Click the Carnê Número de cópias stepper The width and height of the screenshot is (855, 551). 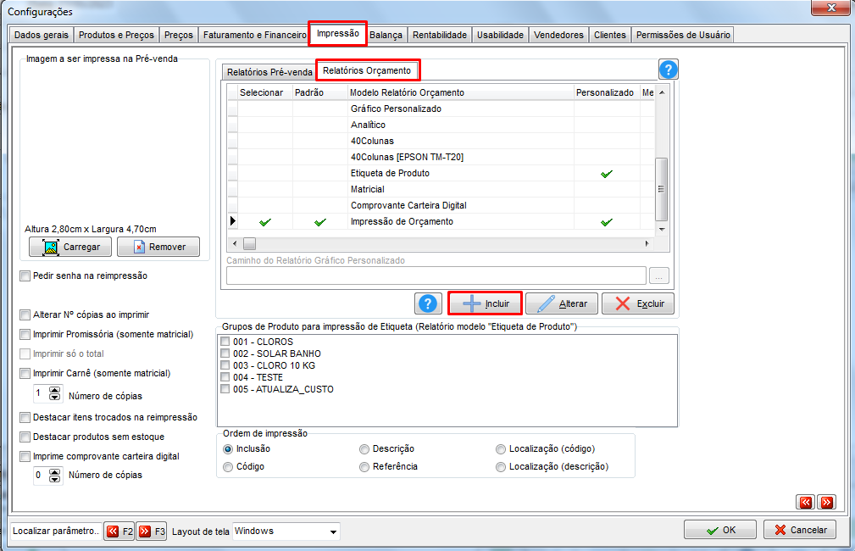coord(54,393)
